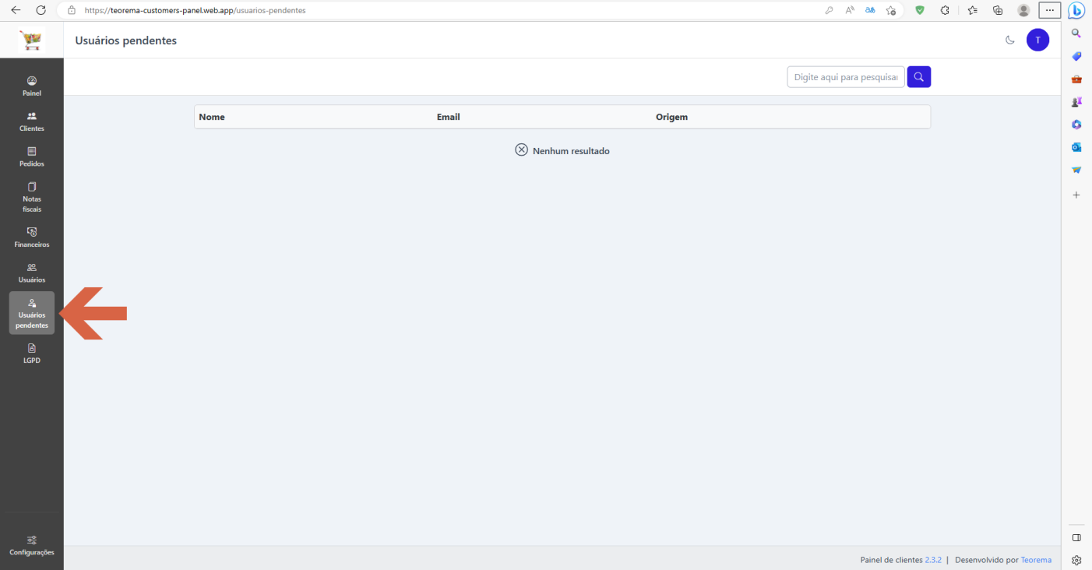The height and width of the screenshot is (570, 1092).
Task: Add page to favorites star icon
Action: click(x=890, y=11)
